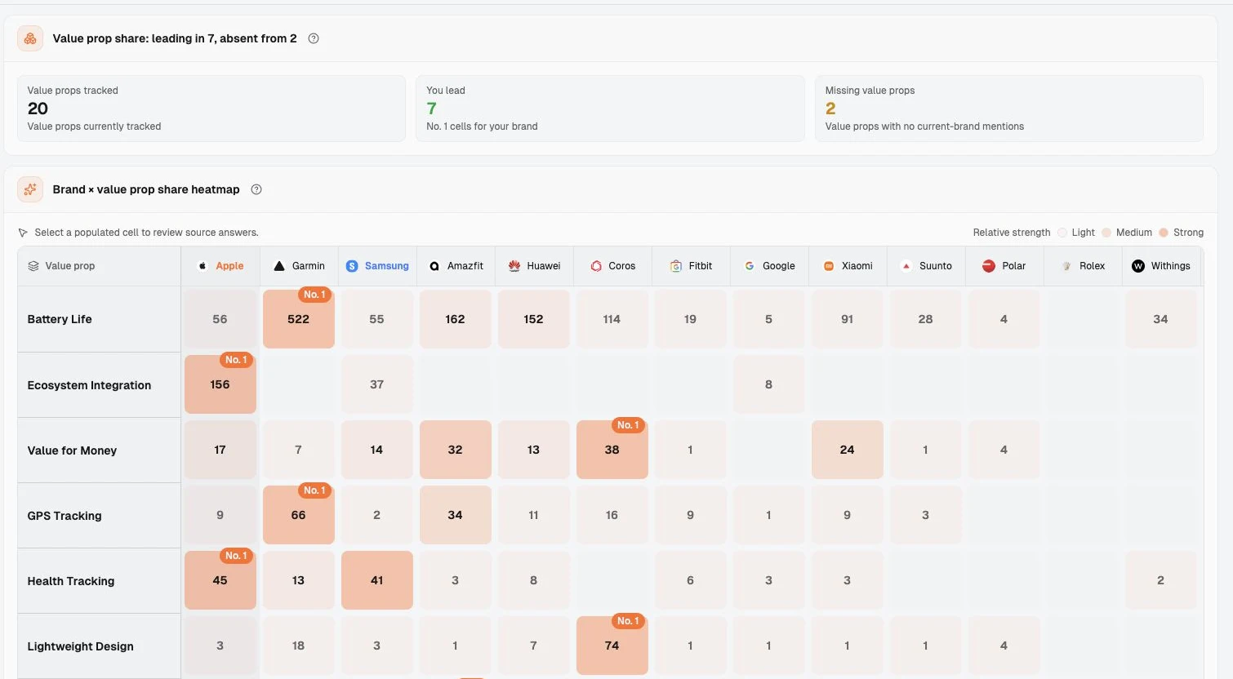Select Xiaomi Value for Money cell 24
The height and width of the screenshot is (679, 1233).
[848, 450]
